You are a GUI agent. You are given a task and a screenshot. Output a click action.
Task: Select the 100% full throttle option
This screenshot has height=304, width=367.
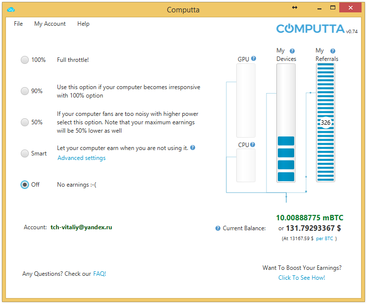coord(25,60)
